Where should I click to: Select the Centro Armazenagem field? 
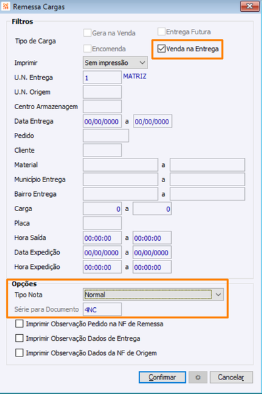click(102, 107)
